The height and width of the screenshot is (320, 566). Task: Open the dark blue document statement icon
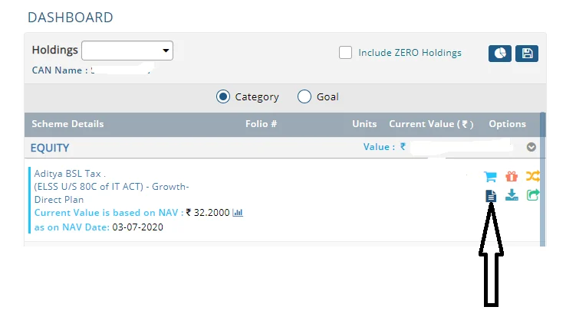[491, 196]
